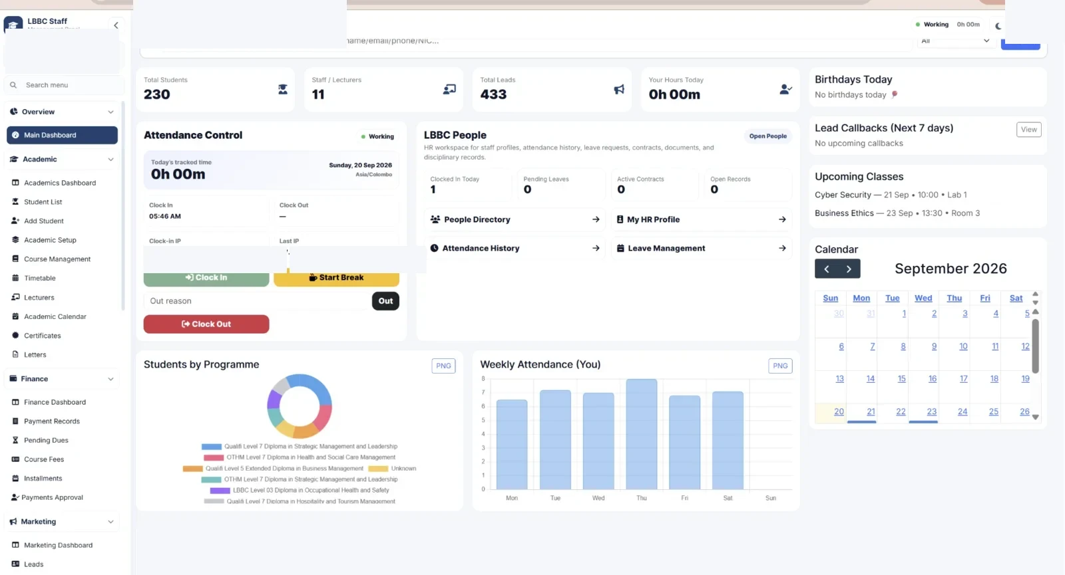
Task: Go to previous month in calendar
Action: tap(827, 269)
